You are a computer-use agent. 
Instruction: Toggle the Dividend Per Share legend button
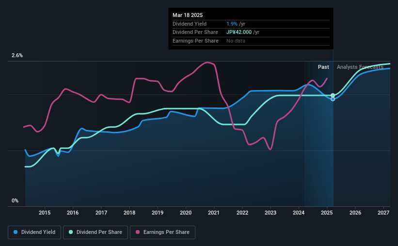click(x=96, y=232)
